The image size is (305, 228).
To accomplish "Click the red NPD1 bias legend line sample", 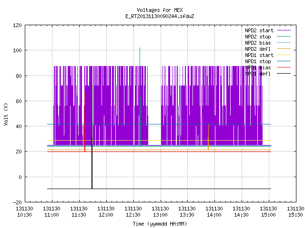I will 284,67.
